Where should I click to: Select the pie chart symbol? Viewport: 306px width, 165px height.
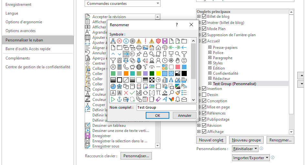(x=113, y=86)
